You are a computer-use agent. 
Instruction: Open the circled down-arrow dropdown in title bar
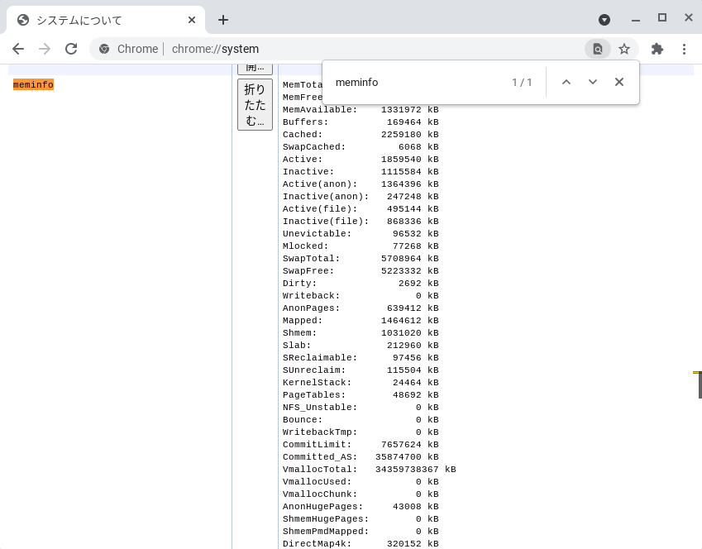604,19
